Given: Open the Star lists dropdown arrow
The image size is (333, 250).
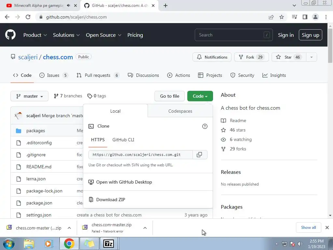Looking at the screenshot, I should click(x=311, y=57).
